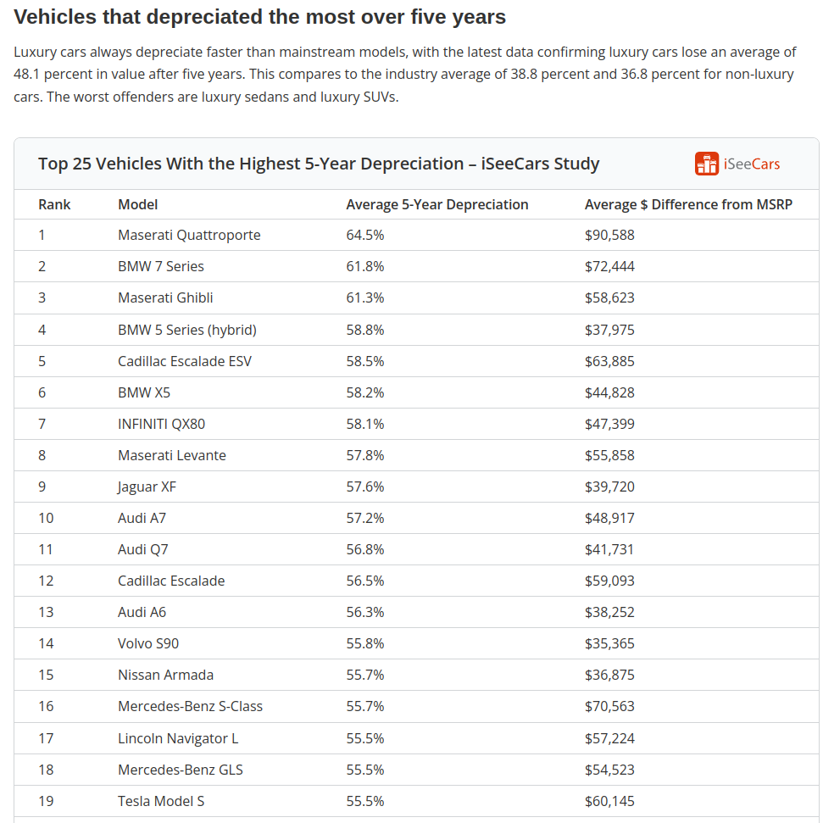The height and width of the screenshot is (823, 823).
Task: Click the table title heading text
Action: tap(319, 164)
